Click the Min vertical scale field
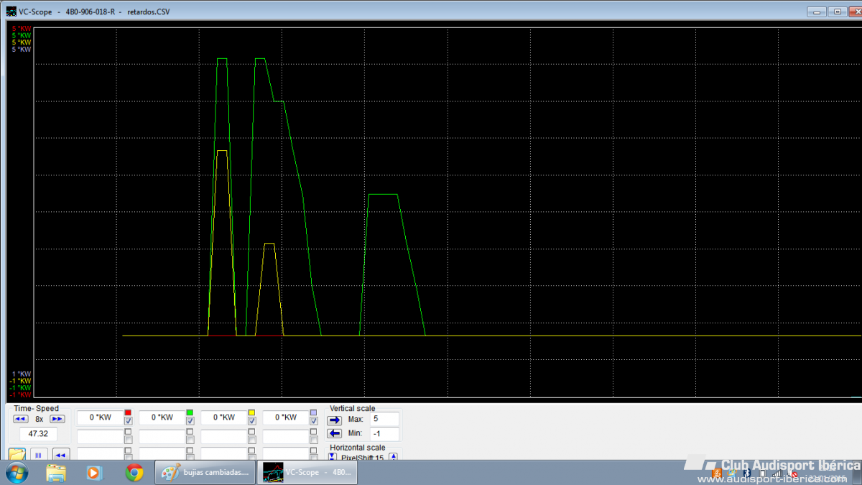 (x=384, y=434)
